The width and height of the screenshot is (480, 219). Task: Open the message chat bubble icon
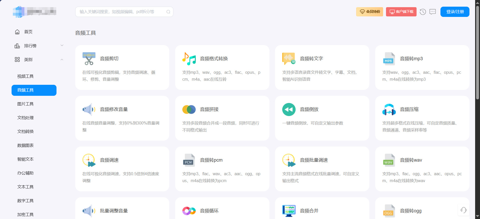tap(433, 12)
